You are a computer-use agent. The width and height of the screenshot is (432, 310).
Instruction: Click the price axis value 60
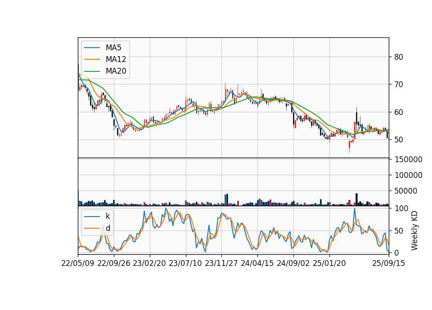click(399, 112)
